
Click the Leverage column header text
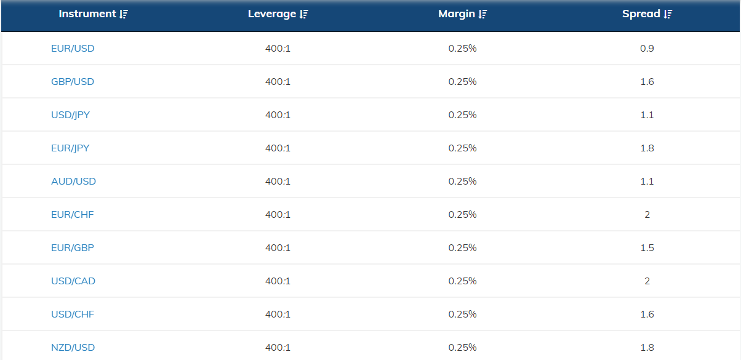coord(271,14)
